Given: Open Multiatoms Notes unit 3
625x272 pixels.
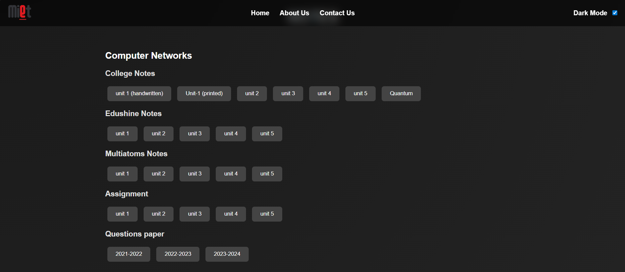Looking at the screenshot, I should [x=194, y=174].
